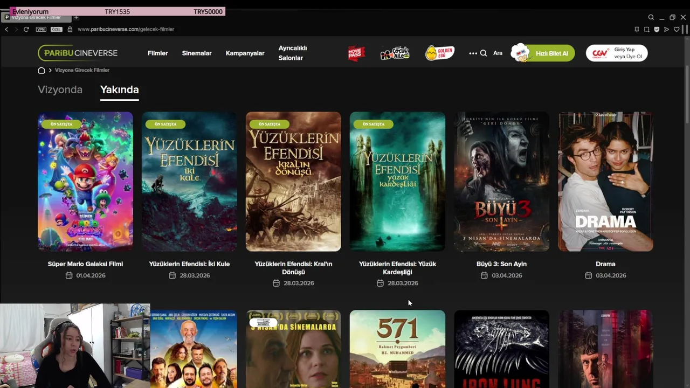Click the ÖZEL private mode badge
The width and height of the screenshot is (690, 388).
[x=56, y=29]
